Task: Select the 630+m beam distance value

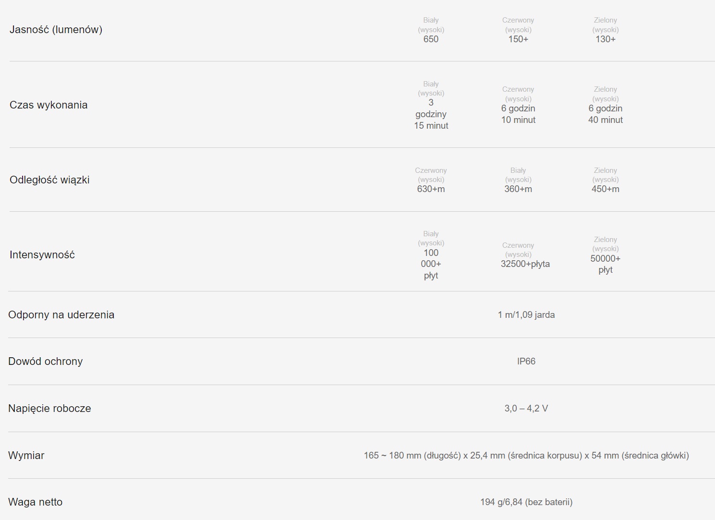Action: pyautogui.click(x=431, y=189)
